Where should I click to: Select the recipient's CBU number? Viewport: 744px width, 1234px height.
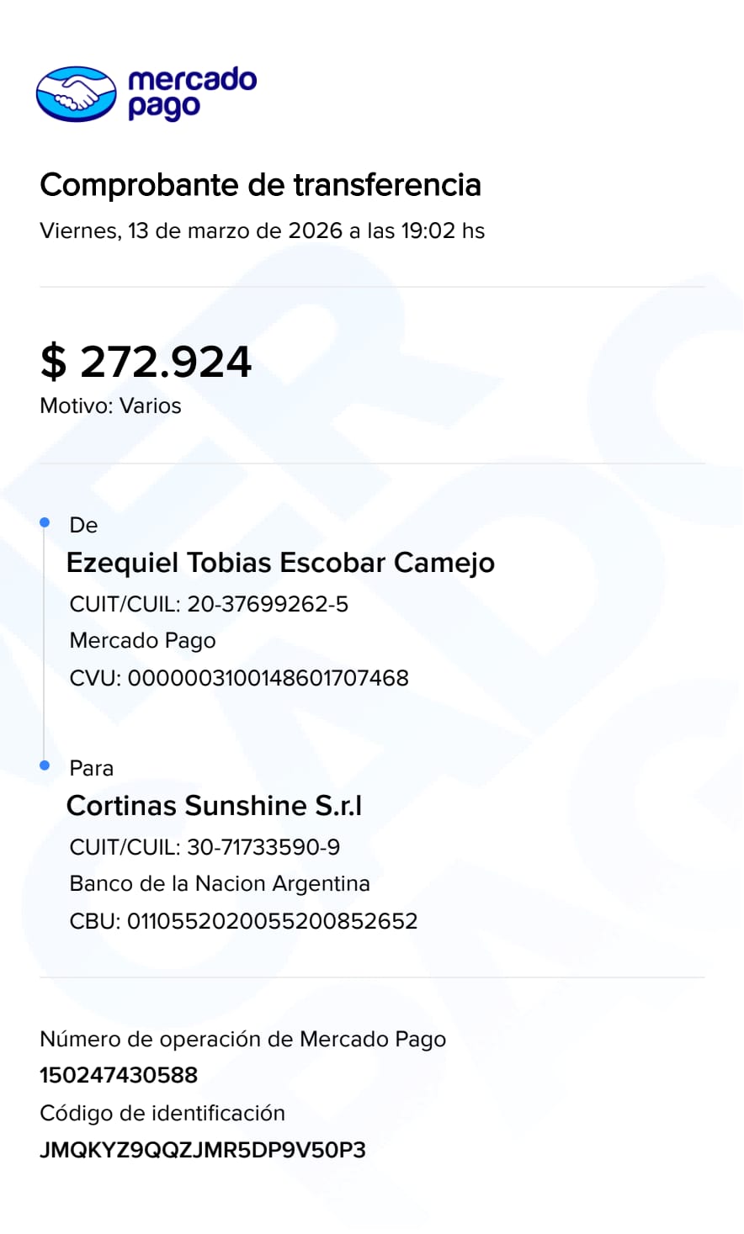click(243, 921)
